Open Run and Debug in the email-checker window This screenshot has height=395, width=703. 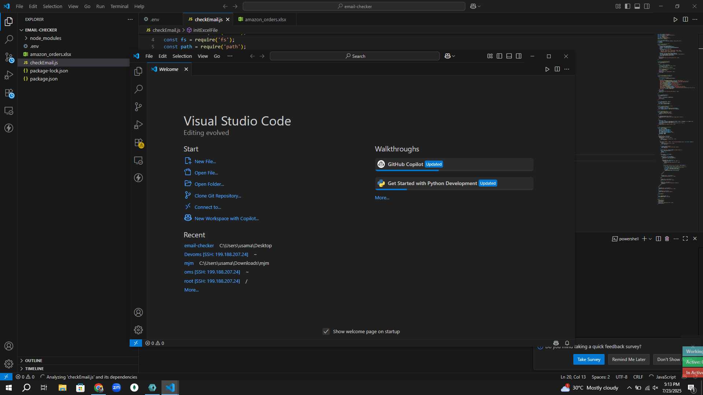point(9,75)
